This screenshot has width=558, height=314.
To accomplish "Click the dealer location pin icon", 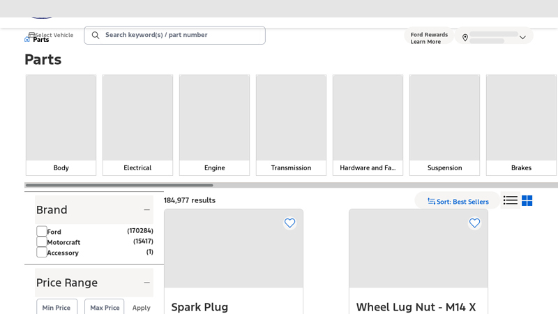I will (465, 38).
